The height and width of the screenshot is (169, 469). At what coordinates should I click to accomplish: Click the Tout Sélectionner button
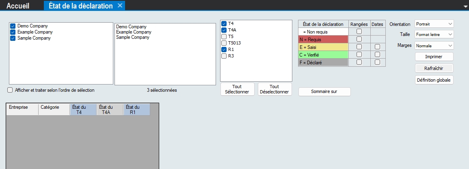point(237,89)
